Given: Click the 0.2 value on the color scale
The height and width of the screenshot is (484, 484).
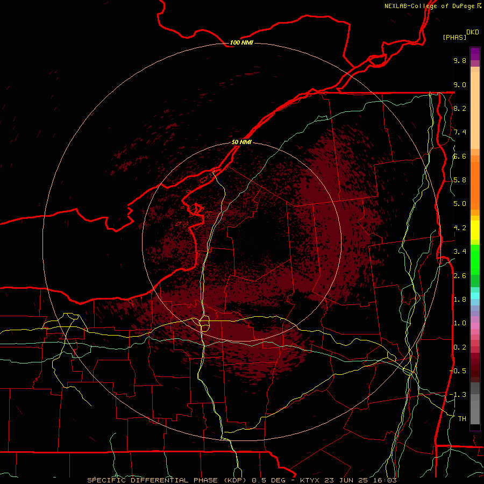Looking at the screenshot, I should click(460, 347).
